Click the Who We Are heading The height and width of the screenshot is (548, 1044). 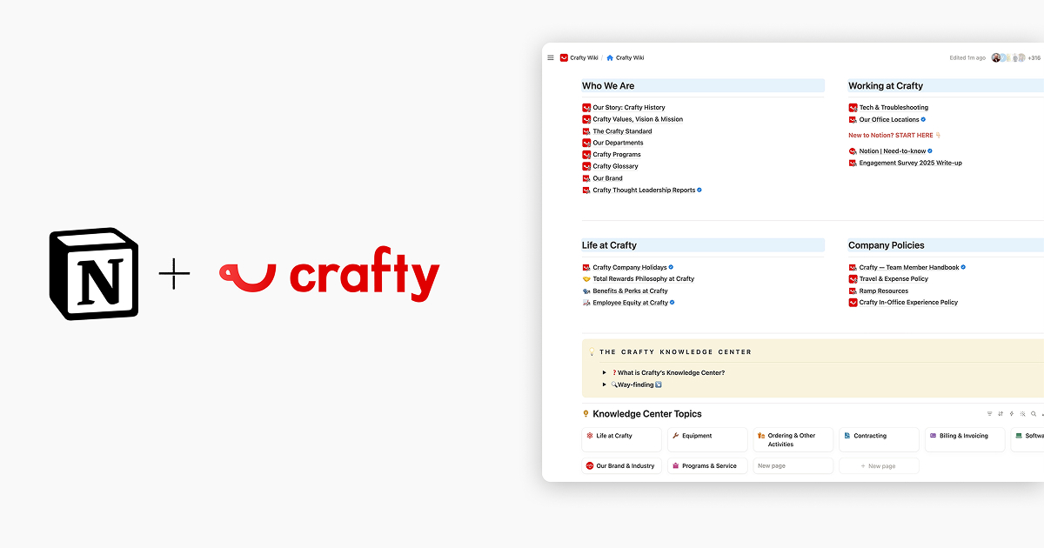(x=608, y=86)
